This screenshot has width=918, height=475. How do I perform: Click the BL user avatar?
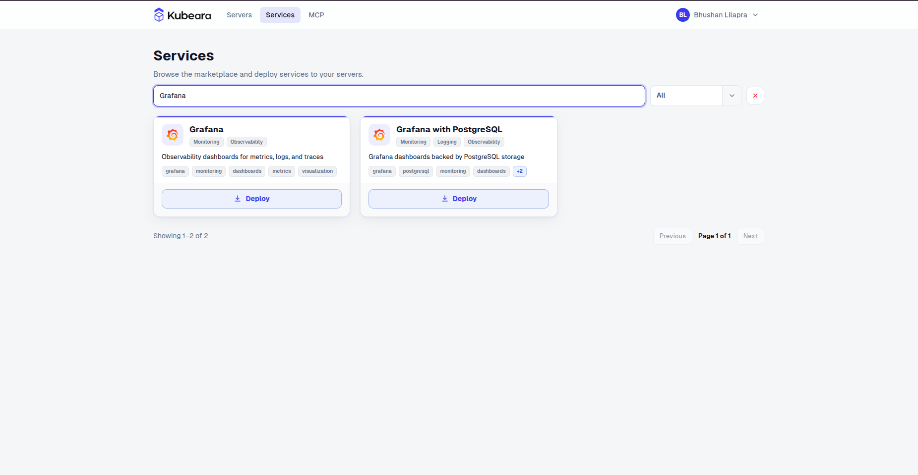tap(683, 15)
